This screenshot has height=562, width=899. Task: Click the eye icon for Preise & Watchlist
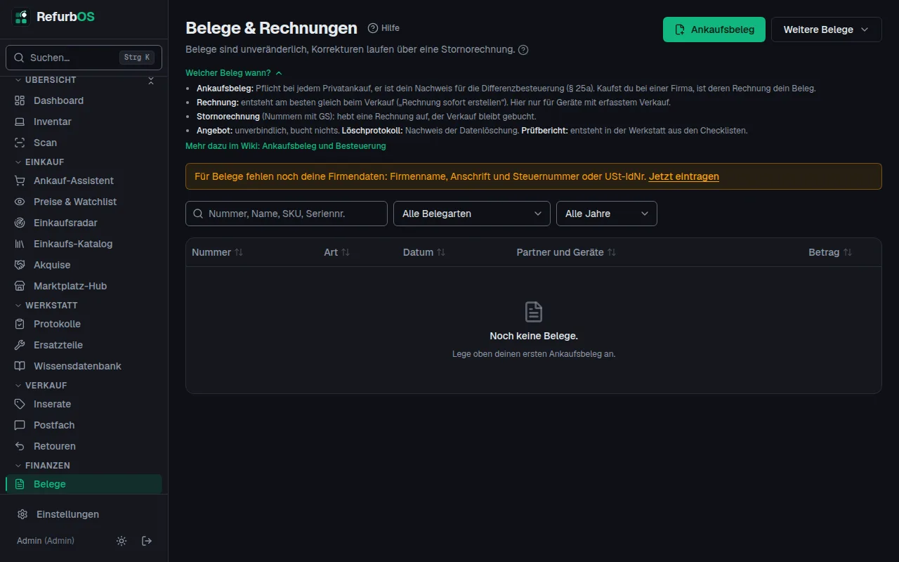pos(20,202)
